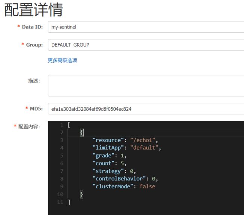Open the 更多高级选项 link
The image size is (244, 215).
62,60
